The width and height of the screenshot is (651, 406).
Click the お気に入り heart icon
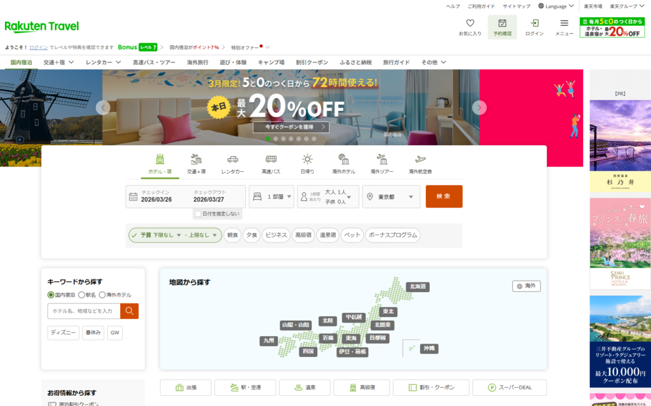tap(470, 24)
